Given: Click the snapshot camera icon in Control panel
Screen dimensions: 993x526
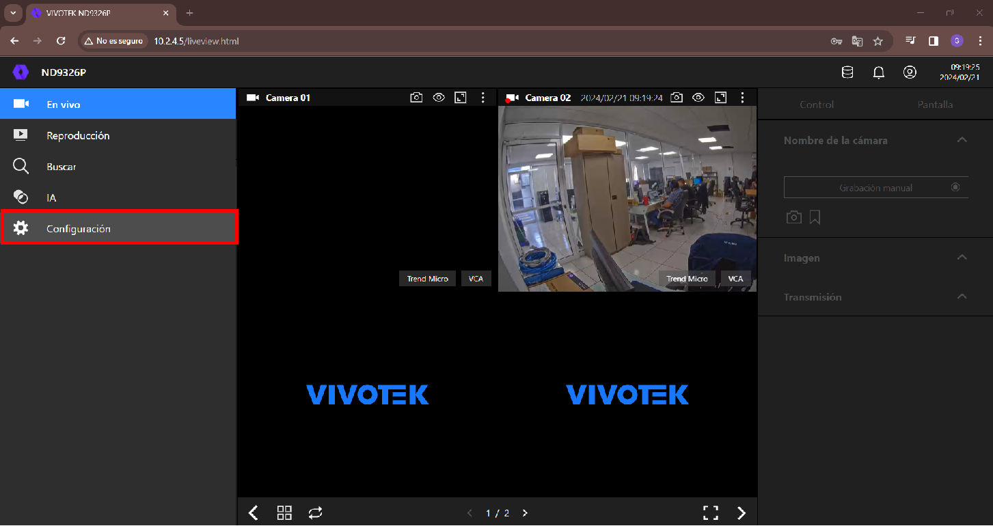Looking at the screenshot, I should point(794,217).
